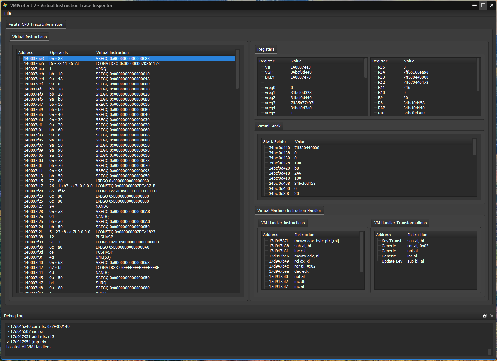Maximize the Trace Inspector window
Viewport: 497px width, 361px height.
pos(483,5)
